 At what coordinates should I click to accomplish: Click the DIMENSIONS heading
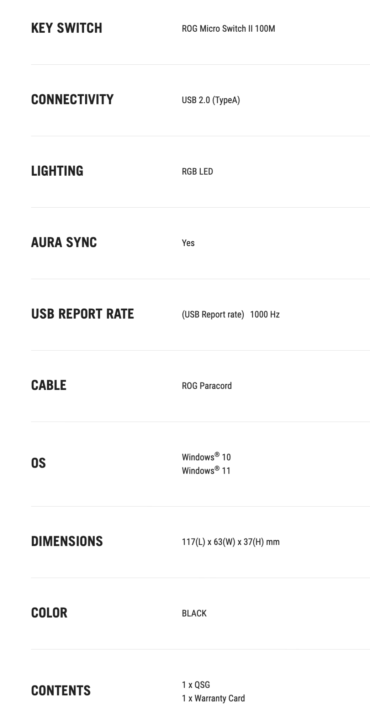[x=67, y=541]
